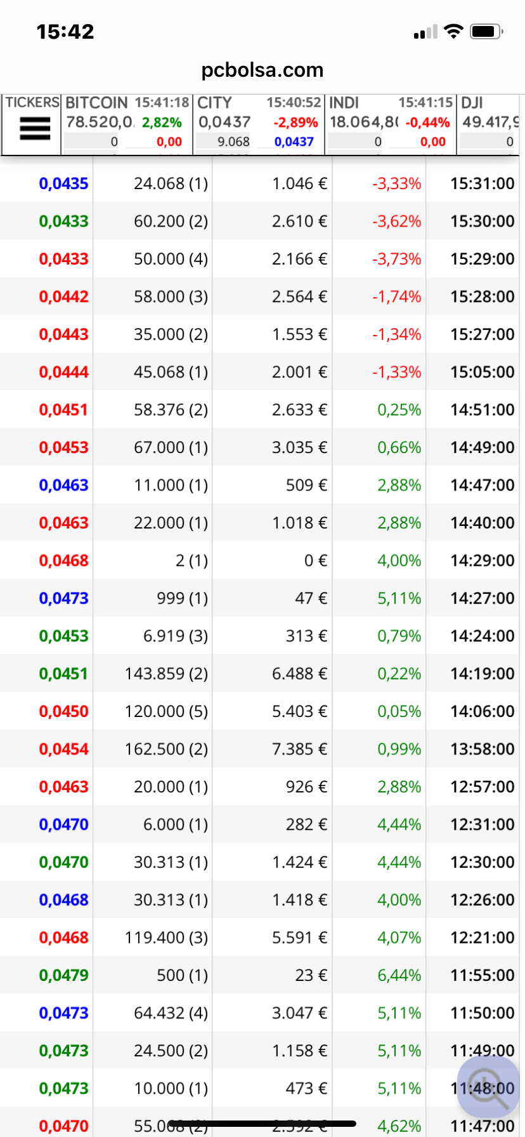Select amount 509 €
Viewport: 525px width, 1137px height.
click(x=306, y=485)
